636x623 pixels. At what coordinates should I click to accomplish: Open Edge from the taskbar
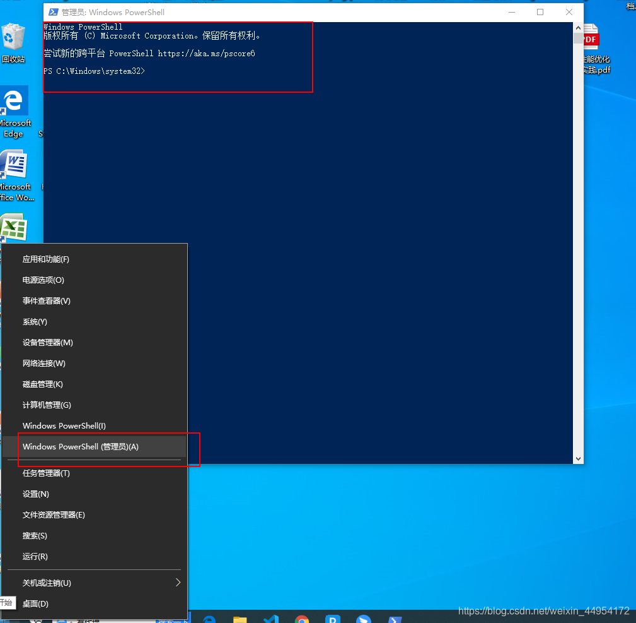209,619
